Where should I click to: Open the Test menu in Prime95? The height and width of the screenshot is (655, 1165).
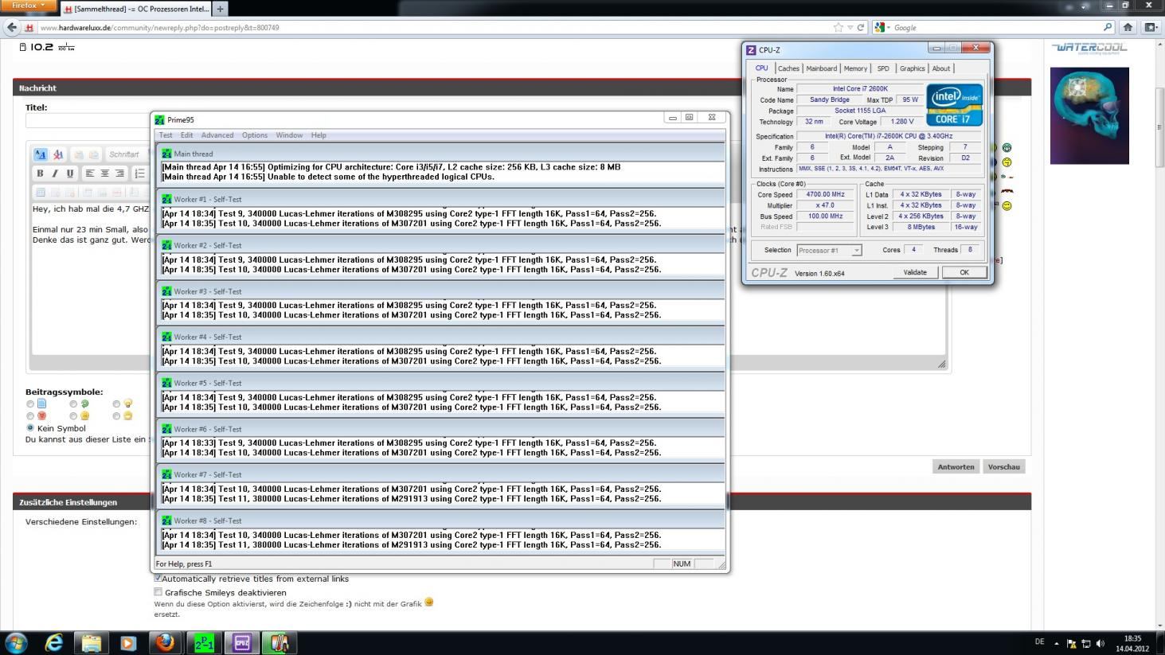[166, 135]
